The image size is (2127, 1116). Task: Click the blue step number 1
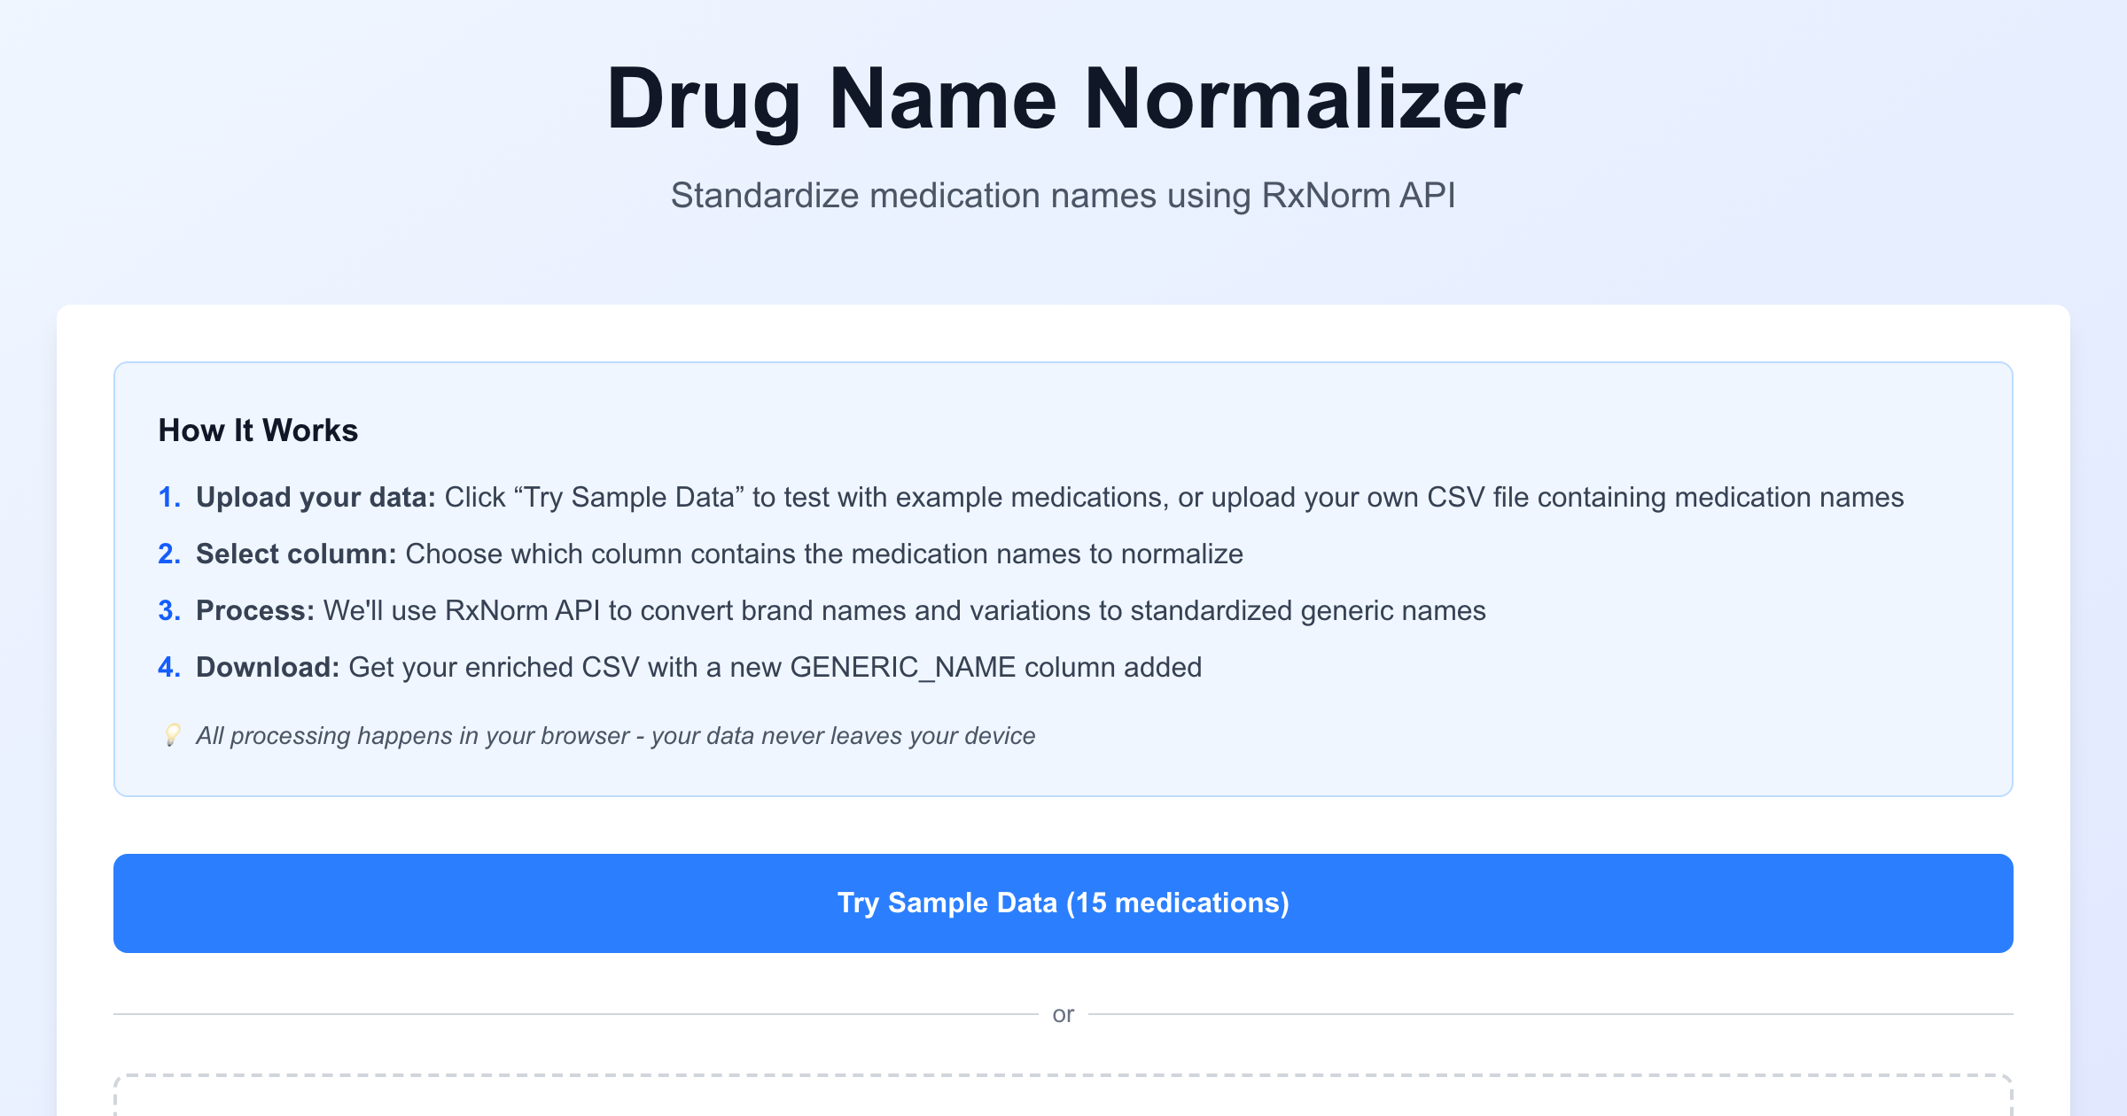169,498
